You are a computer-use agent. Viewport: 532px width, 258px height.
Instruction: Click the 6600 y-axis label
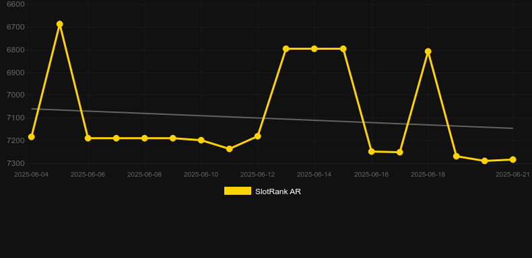[x=15, y=4]
